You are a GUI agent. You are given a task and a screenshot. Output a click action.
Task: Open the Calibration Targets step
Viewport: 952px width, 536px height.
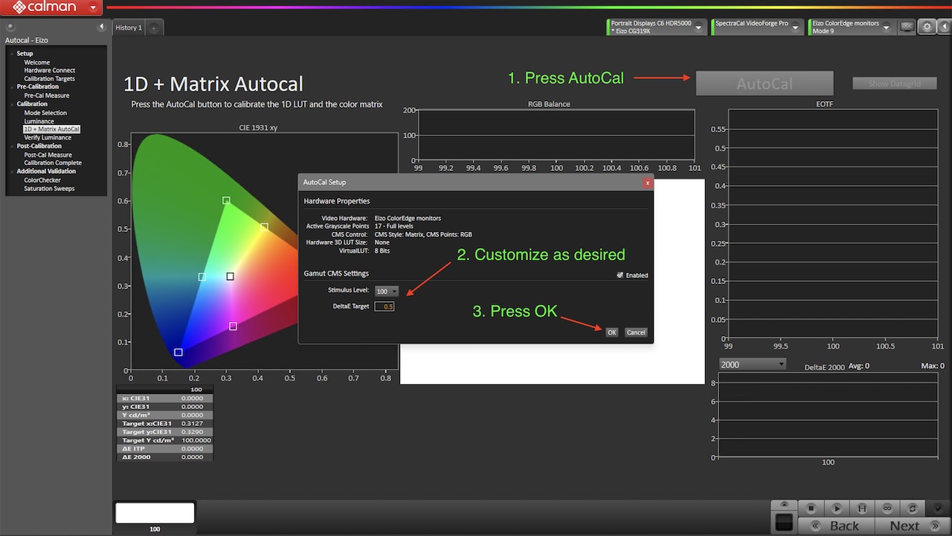(49, 79)
